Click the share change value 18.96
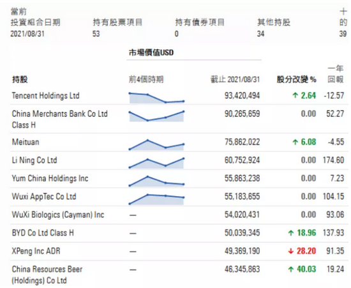The image size is (351, 288). click(x=306, y=232)
